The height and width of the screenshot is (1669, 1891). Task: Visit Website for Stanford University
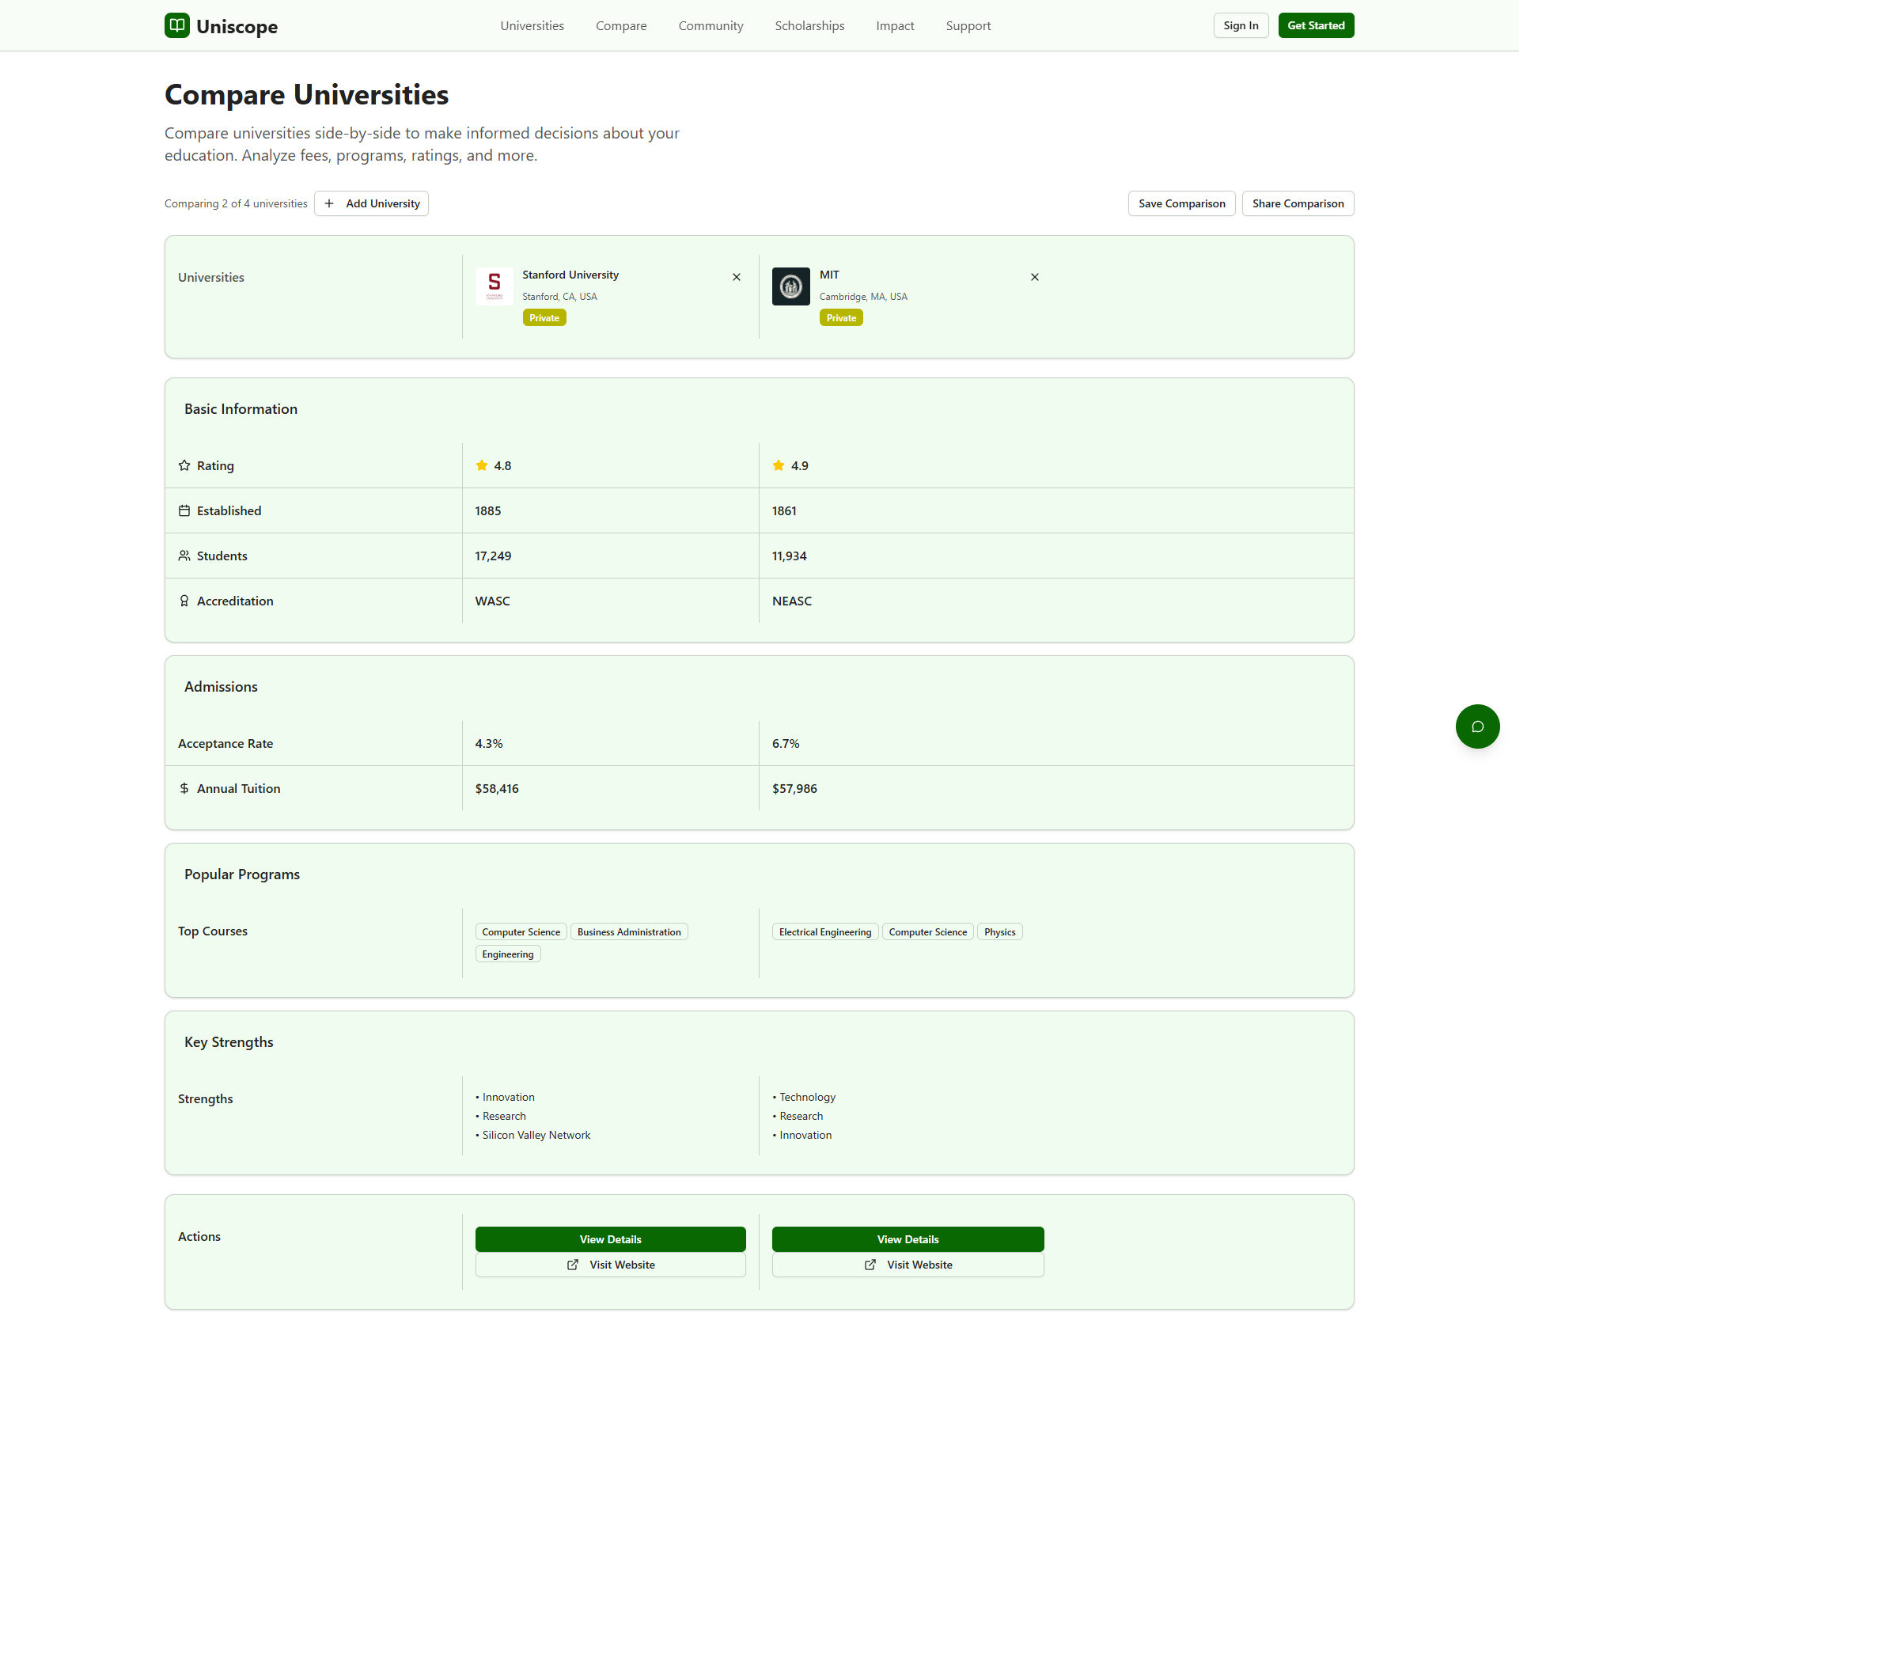click(610, 1265)
